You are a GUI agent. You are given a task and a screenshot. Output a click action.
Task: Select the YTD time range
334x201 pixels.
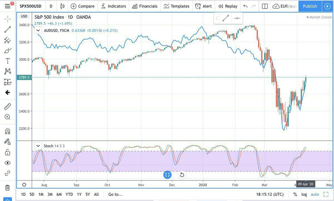pos(69,194)
